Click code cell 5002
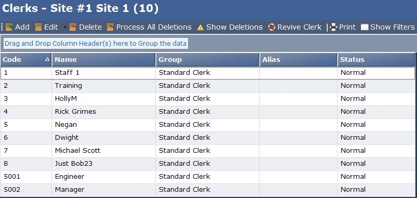Viewport: 417px width, 198px height. [x=26, y=190]
